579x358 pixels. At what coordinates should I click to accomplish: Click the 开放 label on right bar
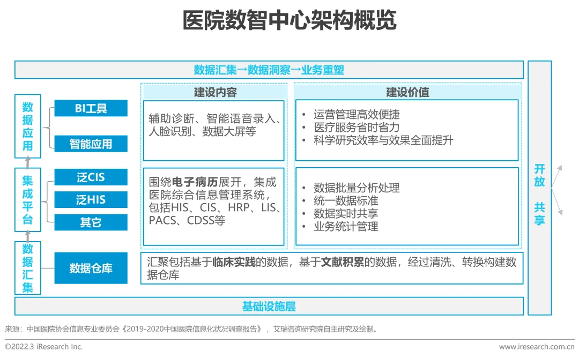pyautogui.click(x=539, y=175)
